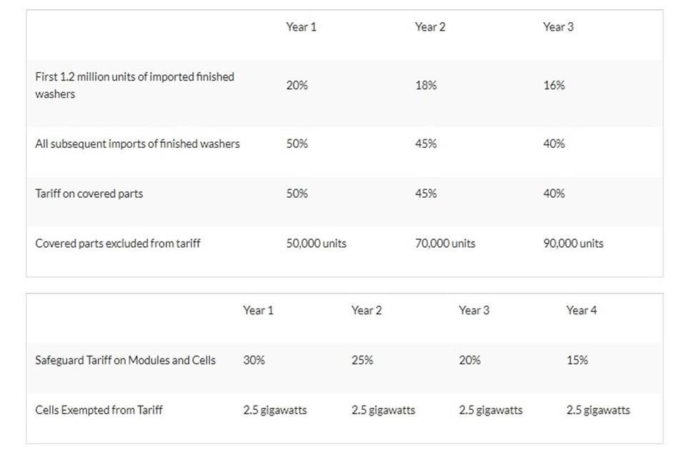
Task: Click "All subsequent imports of finished washers" label
Action: click(137, 144)
